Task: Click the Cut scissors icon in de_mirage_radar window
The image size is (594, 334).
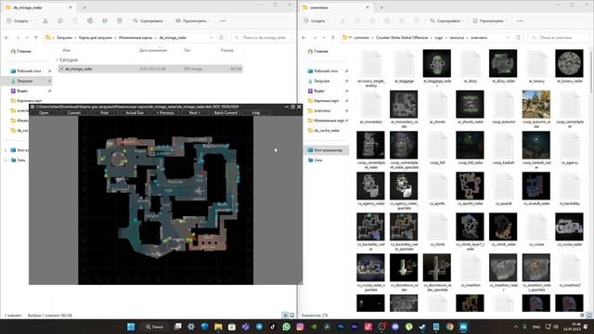Action: pos(45,20)
